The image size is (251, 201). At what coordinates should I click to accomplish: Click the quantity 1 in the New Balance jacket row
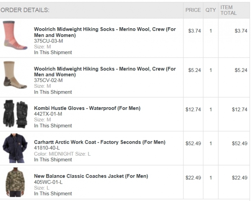coord(211,178)
